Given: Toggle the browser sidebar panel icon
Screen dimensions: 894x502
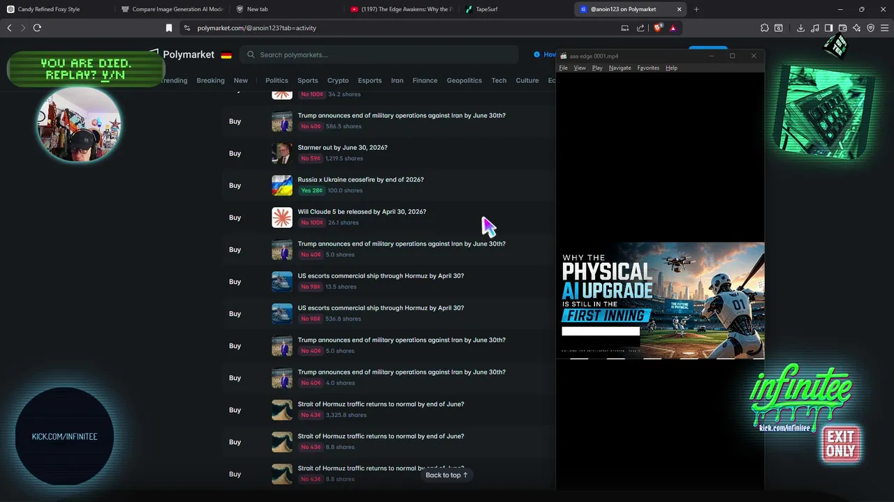Looking at the screenshot, I should tap(828, 28).
